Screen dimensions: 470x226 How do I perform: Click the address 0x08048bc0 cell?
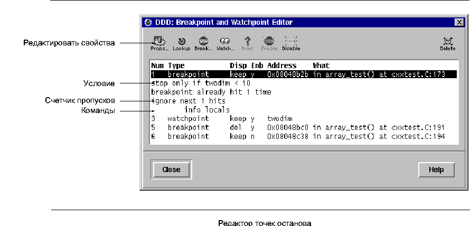click(x=287, y=127)
